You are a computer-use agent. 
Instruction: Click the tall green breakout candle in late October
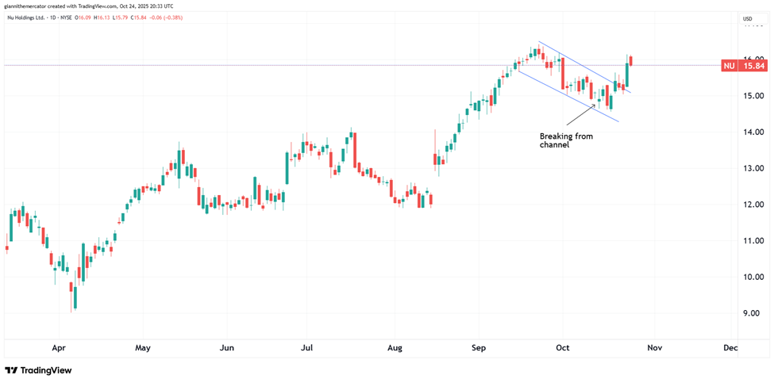626,74
